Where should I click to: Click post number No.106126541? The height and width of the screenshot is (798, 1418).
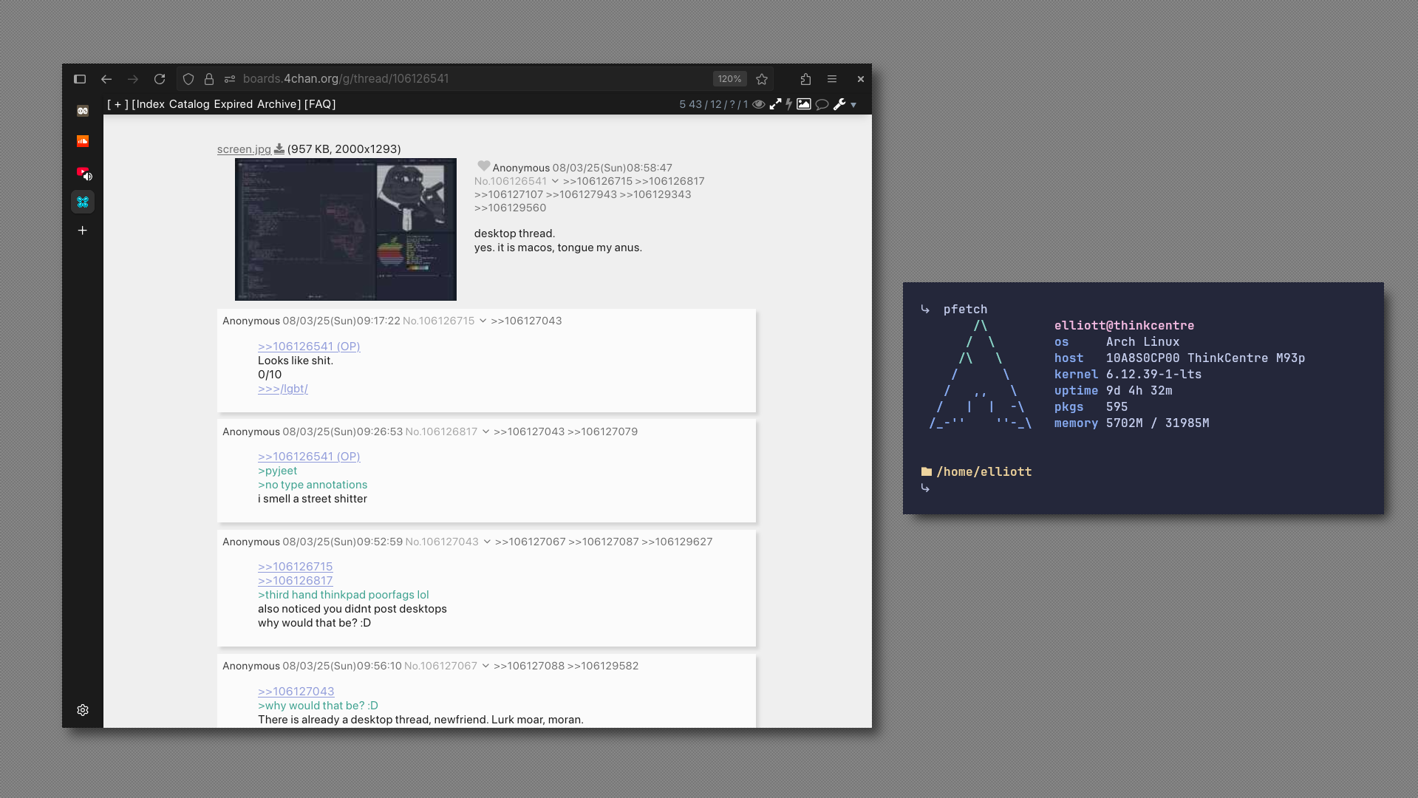click(511, 181)
